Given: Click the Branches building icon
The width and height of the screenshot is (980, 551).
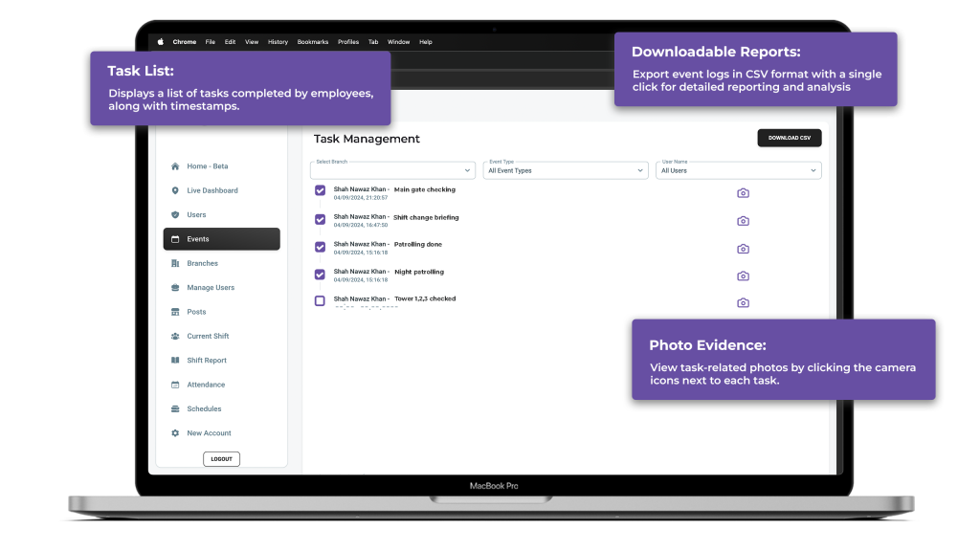Looking at the screenshot, I should pyautogui.click(x=175, y=263).
